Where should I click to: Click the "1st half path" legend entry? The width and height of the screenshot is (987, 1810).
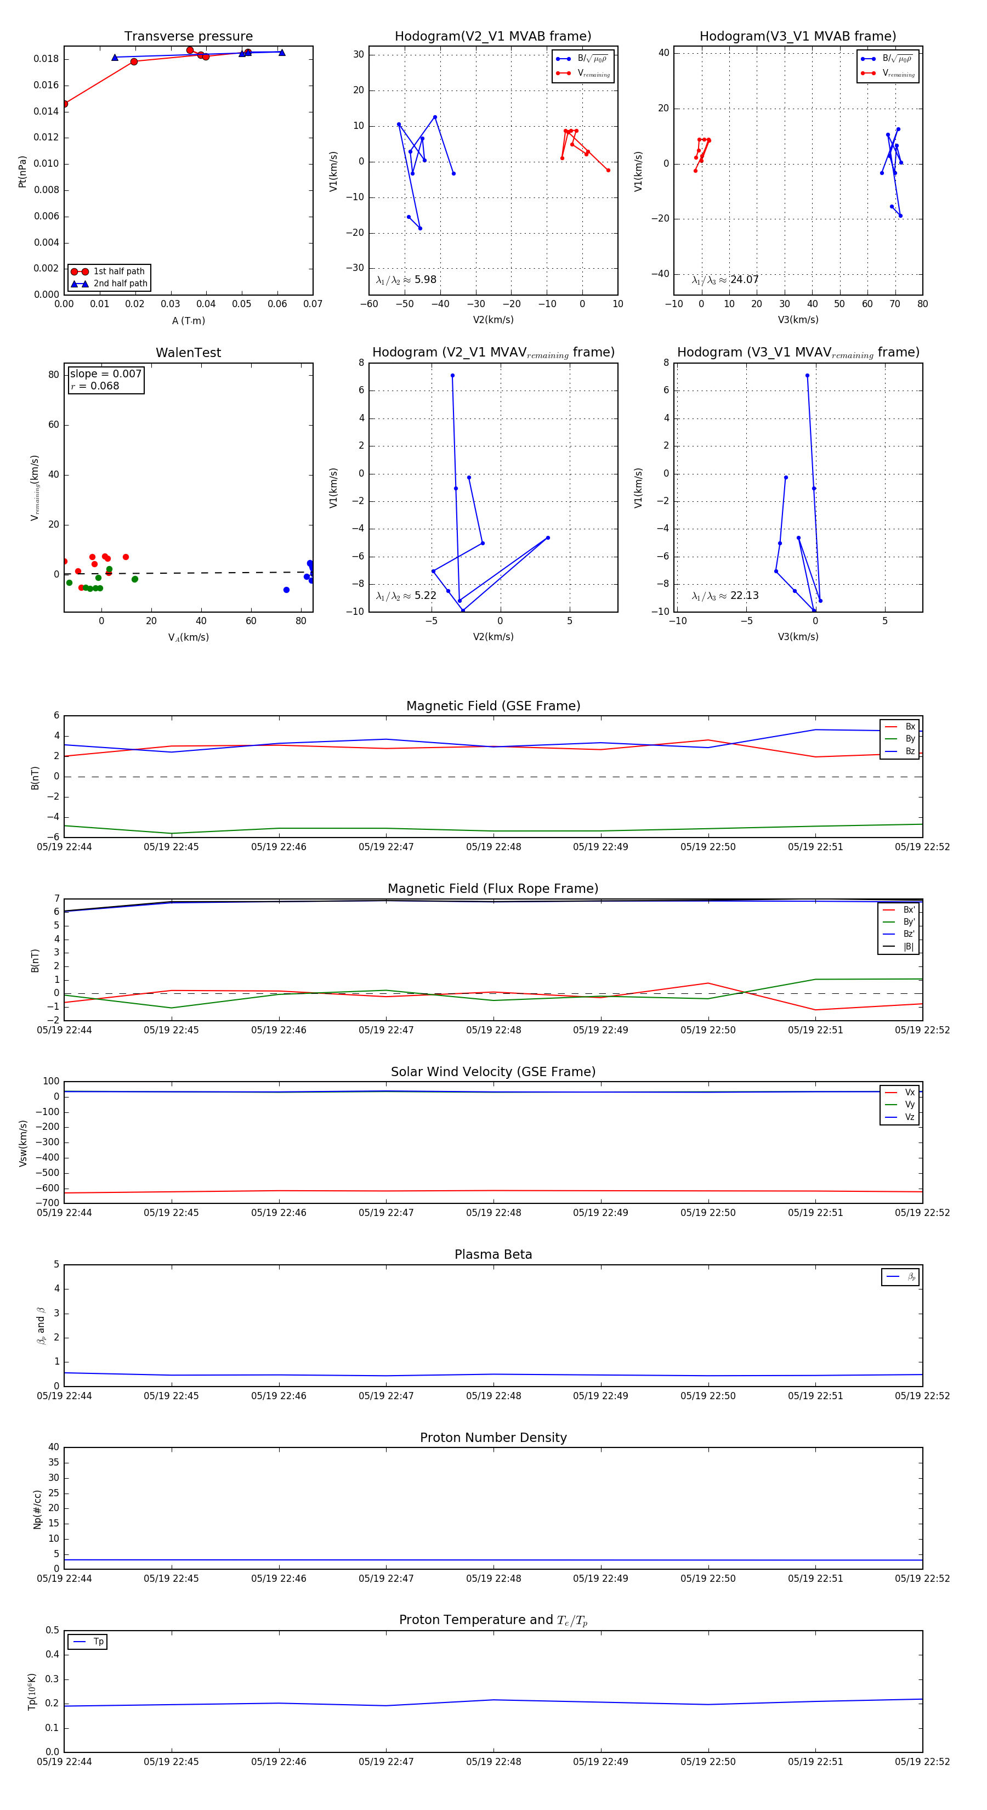pos(109,271)
